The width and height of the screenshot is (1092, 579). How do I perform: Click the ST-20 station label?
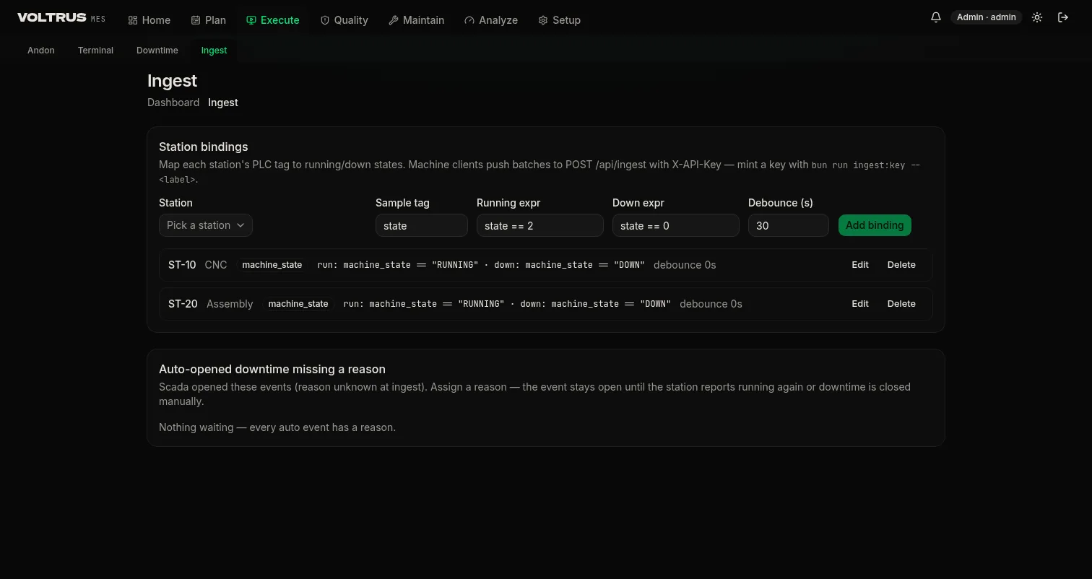click(183, 304)
